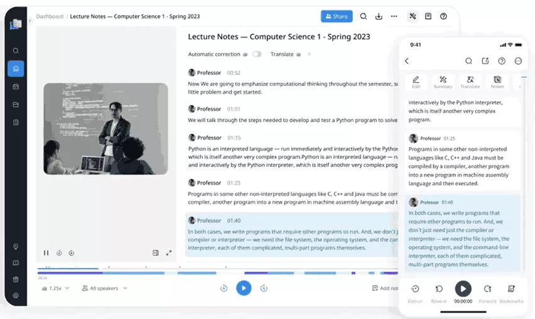Open search in the mobile app header
Image resolution: width=535 pixels, height=319 pixels.
(x=469, y=61)
